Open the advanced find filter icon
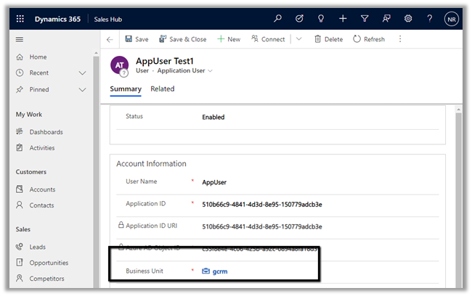Image resolution: width=472 pixels, height=296 pixels. (365, 19)
